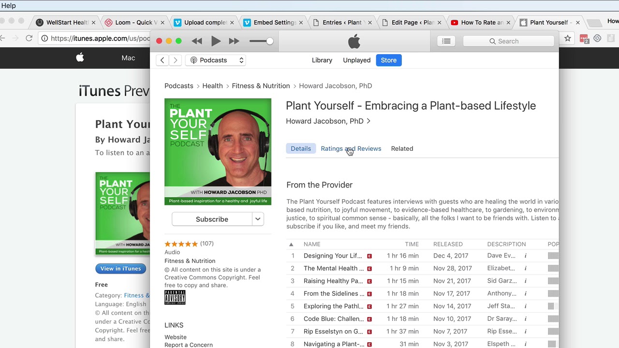
Task: Bookmark page with Chrome star icon
Action: [x=568, y=38]
